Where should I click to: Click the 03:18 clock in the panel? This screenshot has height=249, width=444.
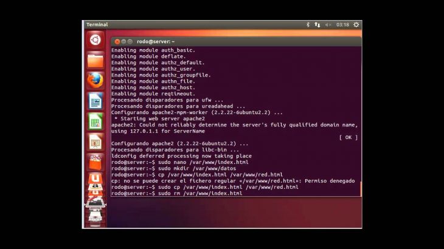(x=342, y=25)
